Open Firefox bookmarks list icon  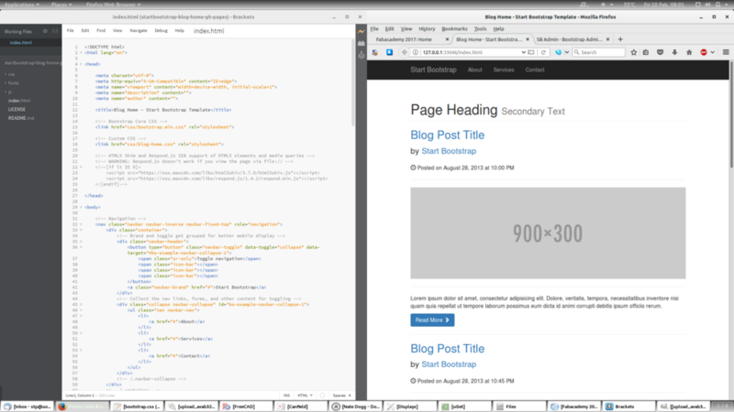click(x=646, y=52)
